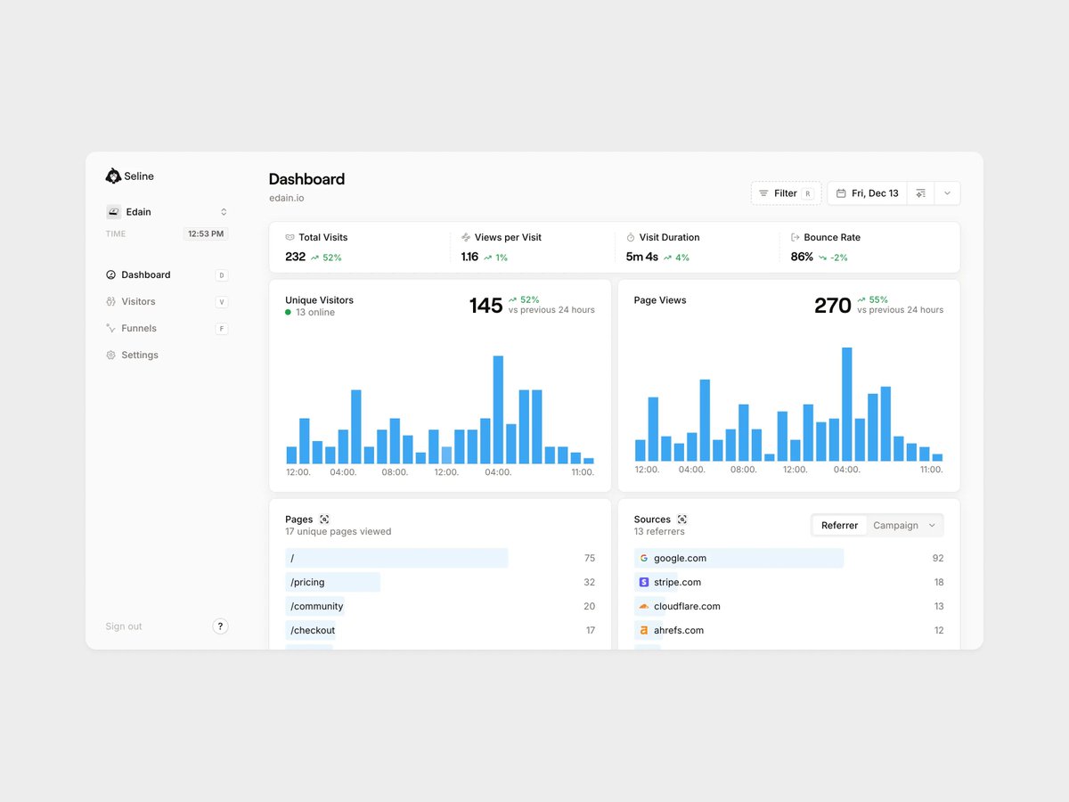Click the calendar icon in the date button
Viewport: 1069px width, 802px height.
(841, 193)
